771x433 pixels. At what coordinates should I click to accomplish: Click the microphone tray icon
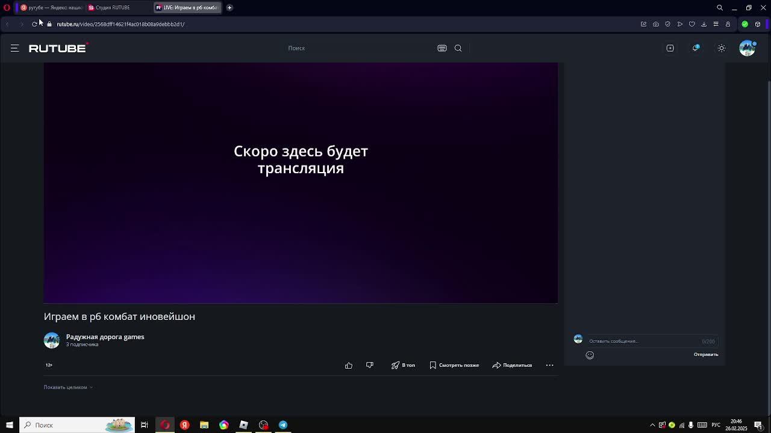(x=691, y=425)
